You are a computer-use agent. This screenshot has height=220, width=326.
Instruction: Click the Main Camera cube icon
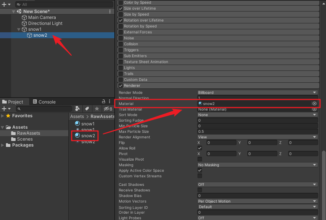pos(25,17)
